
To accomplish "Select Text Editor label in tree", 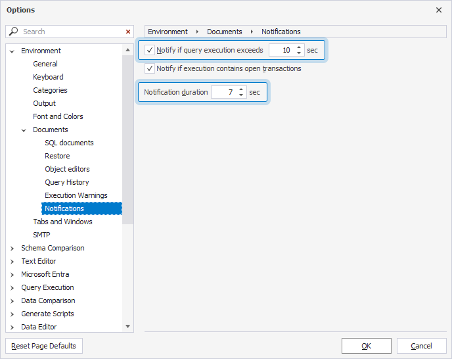I will 39,261.
